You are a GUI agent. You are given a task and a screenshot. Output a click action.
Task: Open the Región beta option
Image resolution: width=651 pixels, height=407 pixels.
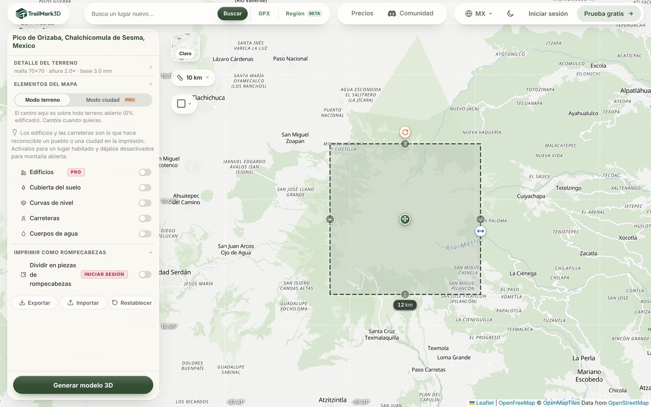(x=303, y=14)
